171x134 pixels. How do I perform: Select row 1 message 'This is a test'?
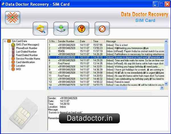[x=106, y=45]
